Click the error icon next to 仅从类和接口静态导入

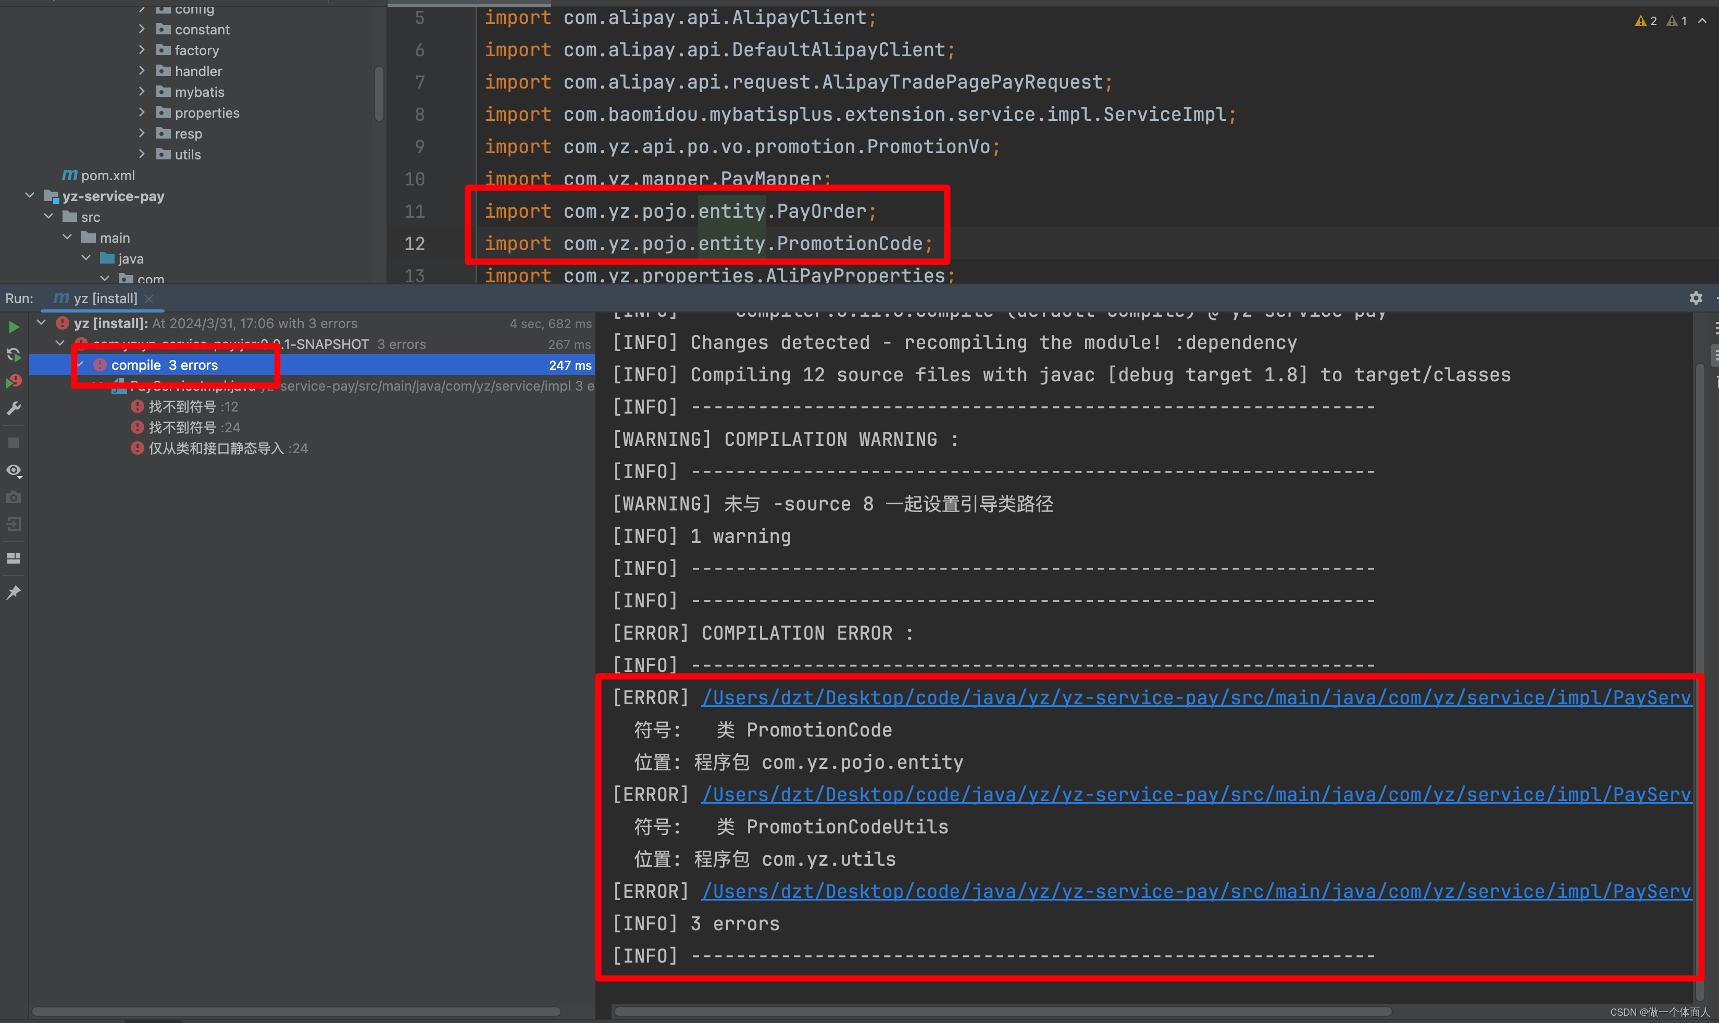click(137, 448)
